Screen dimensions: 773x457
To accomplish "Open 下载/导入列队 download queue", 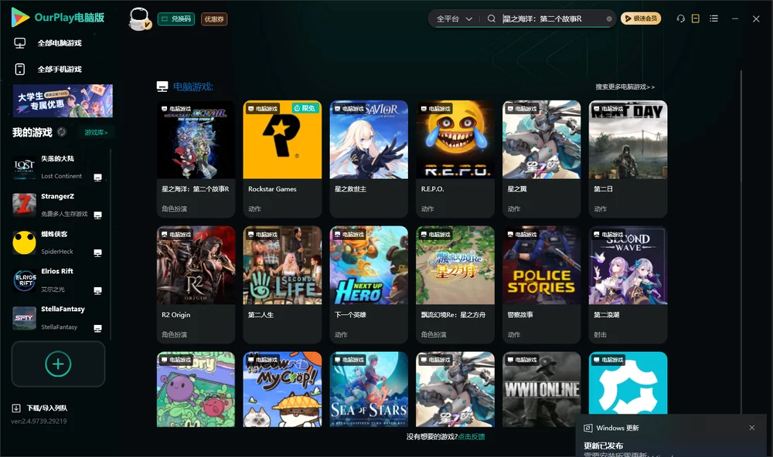I will pos(47,408).
